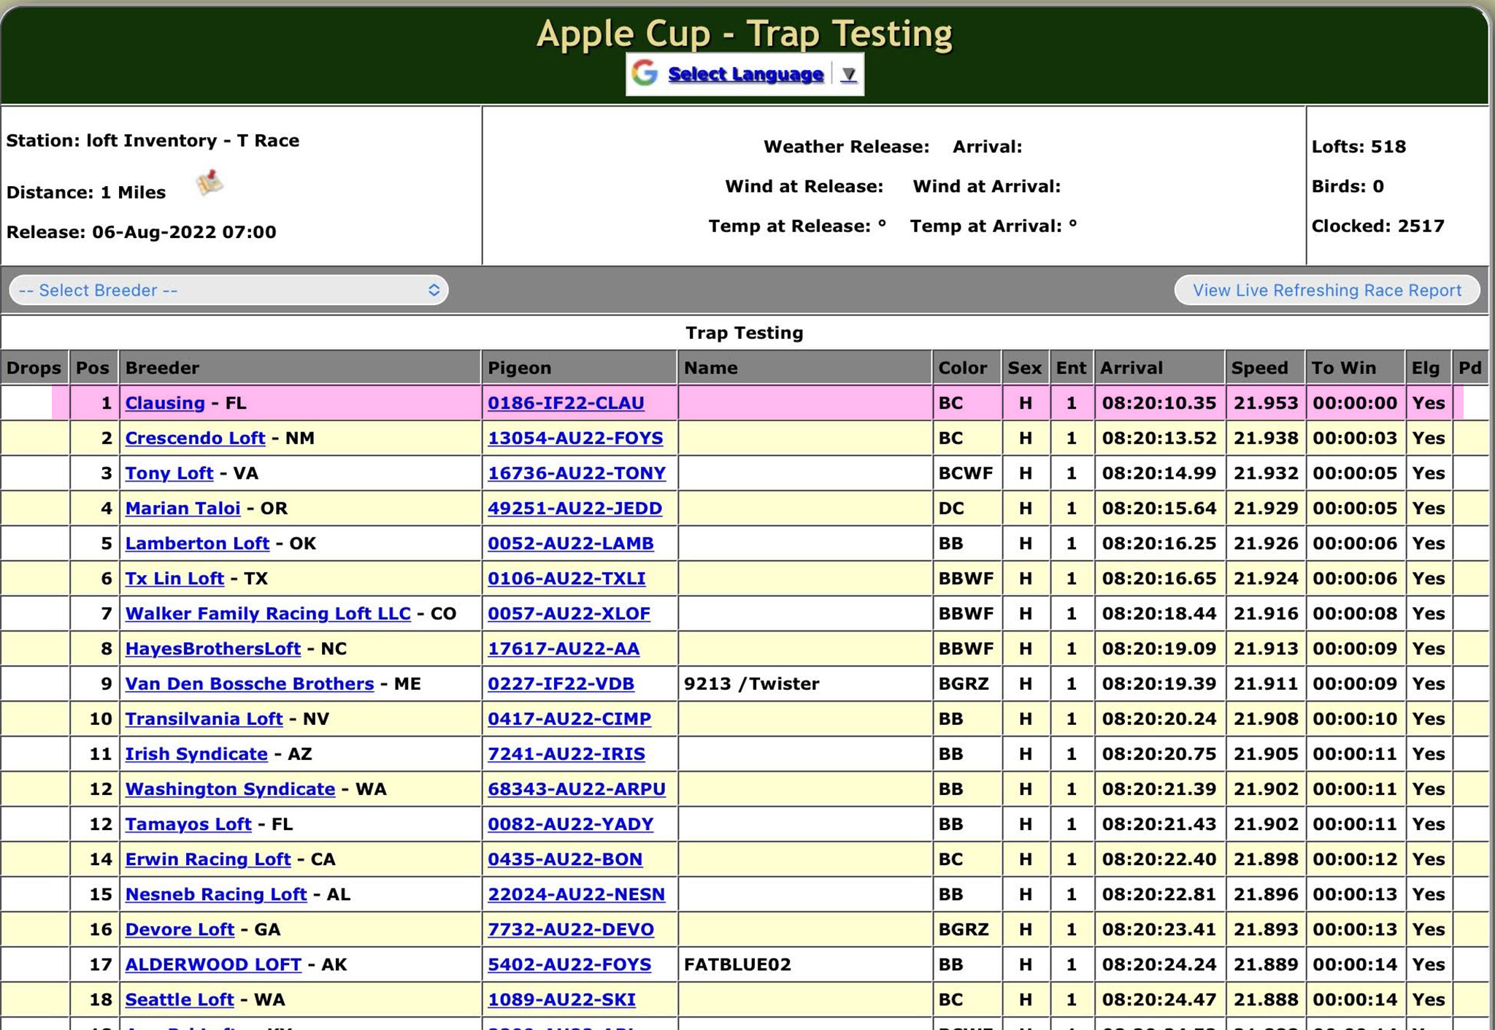Click the Google logo icon
This screenshot has width=1495, height=1030.
tap(645, 74)
